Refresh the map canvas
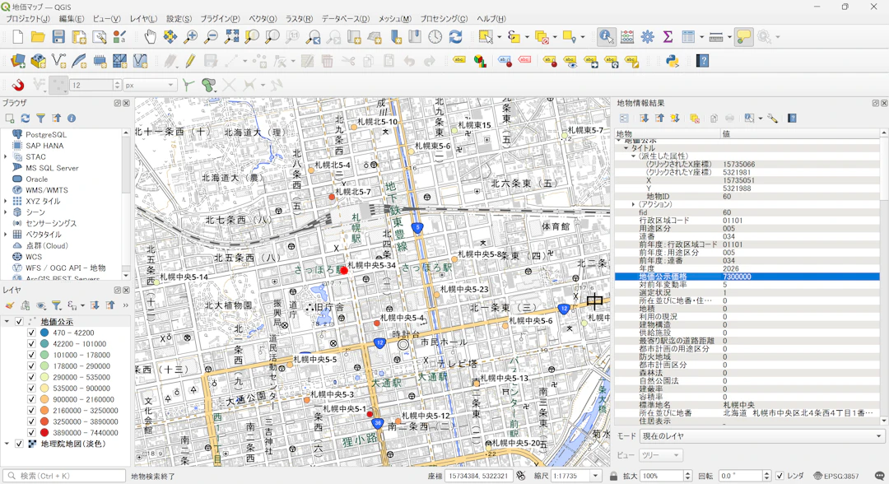Screen dimensions: 889x484 click(455, 37)
